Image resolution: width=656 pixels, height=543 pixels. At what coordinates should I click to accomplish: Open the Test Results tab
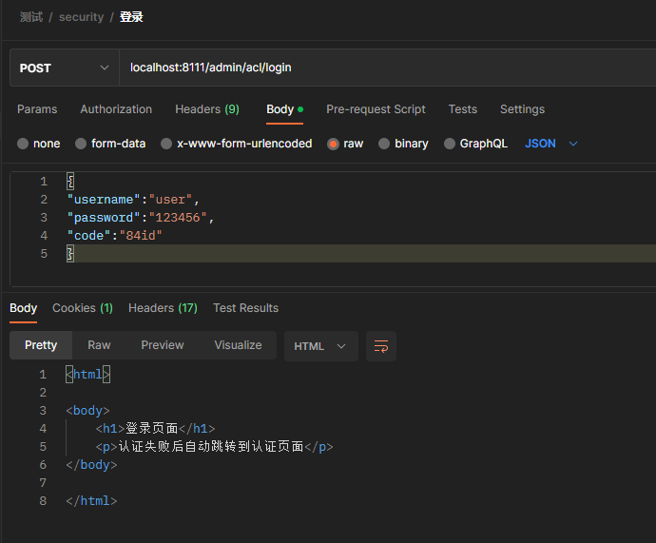(245, 308)
